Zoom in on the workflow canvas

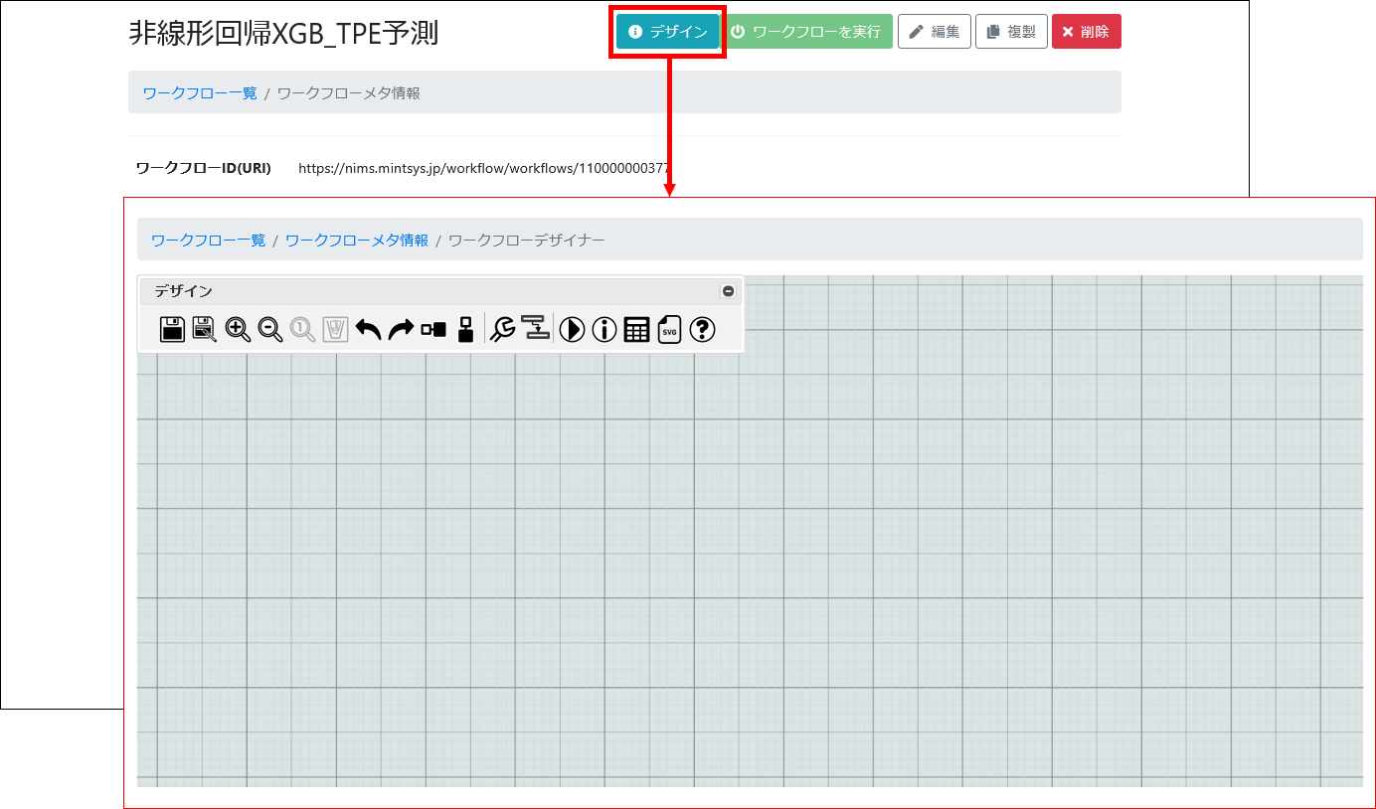(x=238, y=329)
